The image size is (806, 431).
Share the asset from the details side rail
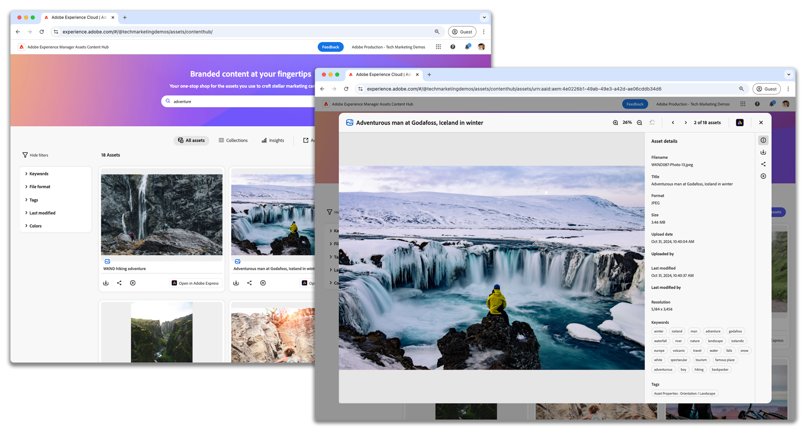763,164
